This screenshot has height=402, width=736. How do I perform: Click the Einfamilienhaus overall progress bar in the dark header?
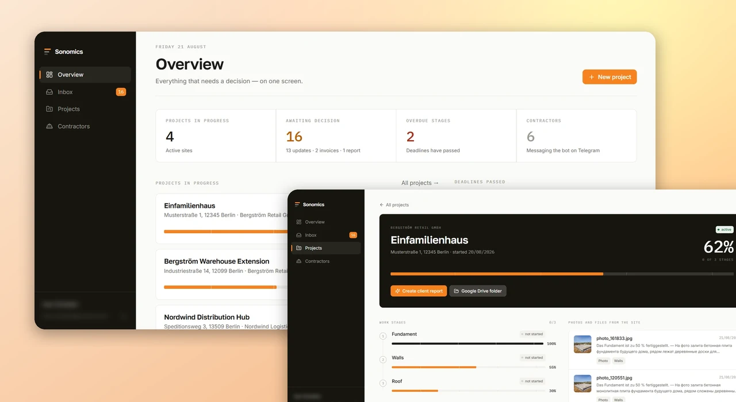(563, 274)
